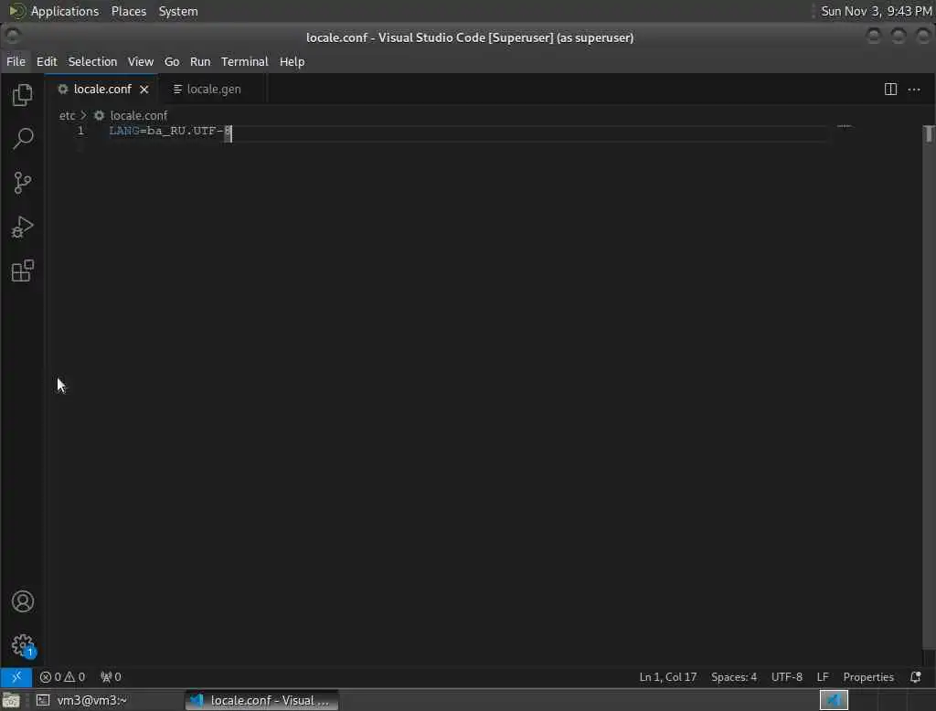
Task: Open the Go menu
Action: [171, 61]
